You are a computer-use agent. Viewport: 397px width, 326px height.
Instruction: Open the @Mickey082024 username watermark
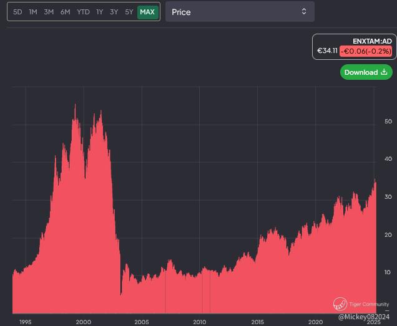pyautogui.click(x=365, y=317)
